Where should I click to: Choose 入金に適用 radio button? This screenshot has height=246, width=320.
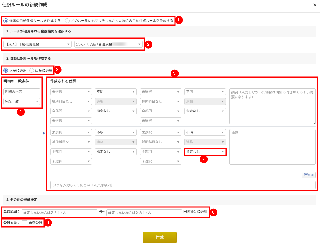(6, 70)
